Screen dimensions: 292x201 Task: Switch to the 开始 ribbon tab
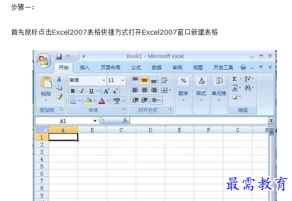[x=64, y=68]
